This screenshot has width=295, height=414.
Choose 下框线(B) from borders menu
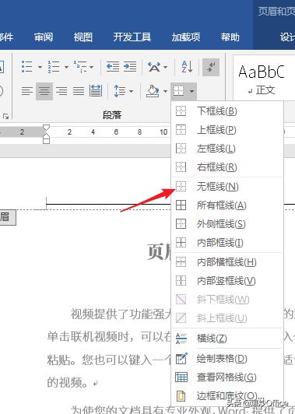[227, 111]
